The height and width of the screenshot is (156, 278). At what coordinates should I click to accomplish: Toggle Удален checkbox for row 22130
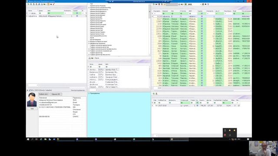(202, 26)
